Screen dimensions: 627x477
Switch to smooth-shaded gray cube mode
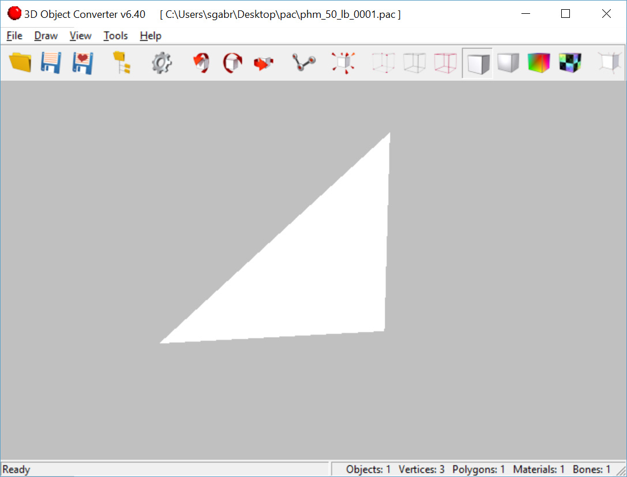click(x=508, y=62)
